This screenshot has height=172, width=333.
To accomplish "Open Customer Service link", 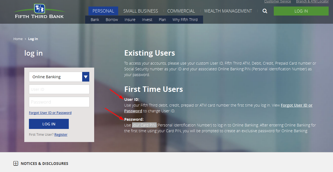I will pos(278,2).
